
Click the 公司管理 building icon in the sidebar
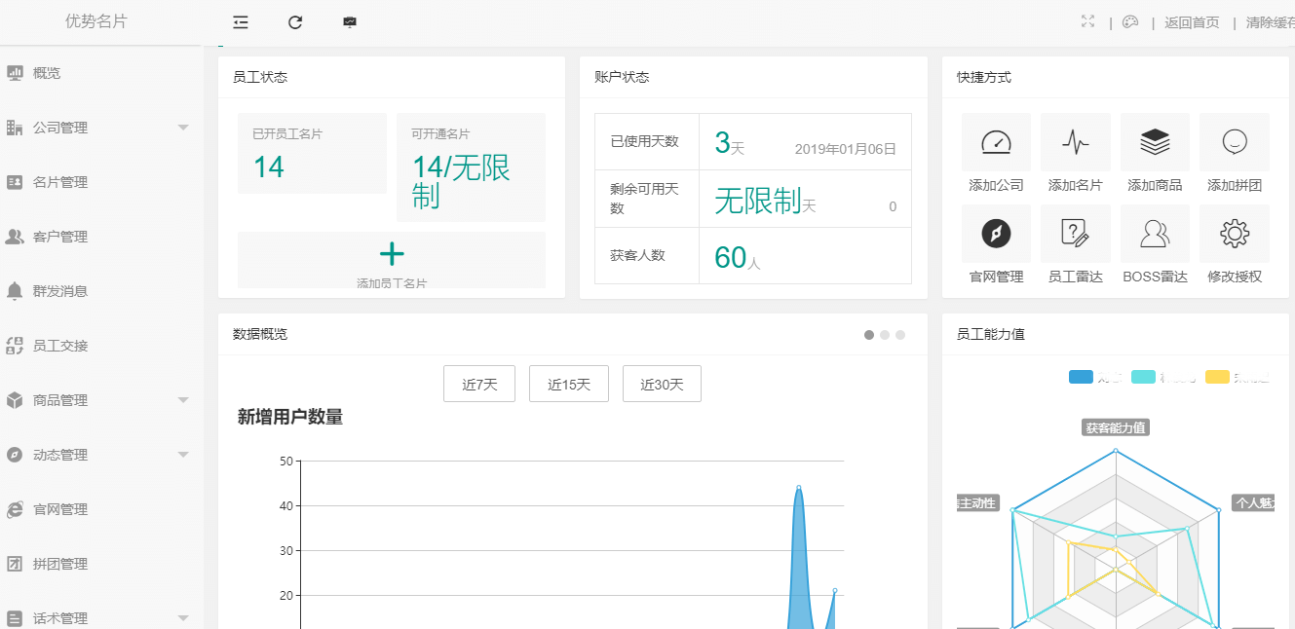15,128
